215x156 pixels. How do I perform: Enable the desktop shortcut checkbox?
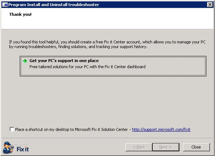coord(12,129)
